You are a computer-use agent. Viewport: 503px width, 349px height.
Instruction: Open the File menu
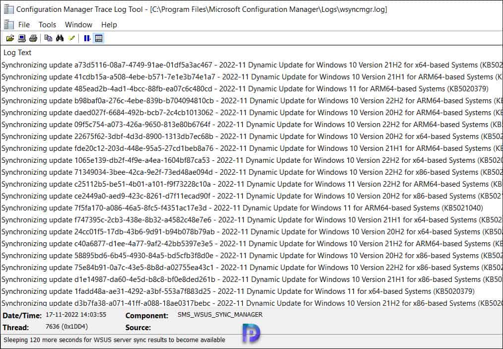(24, 25)
